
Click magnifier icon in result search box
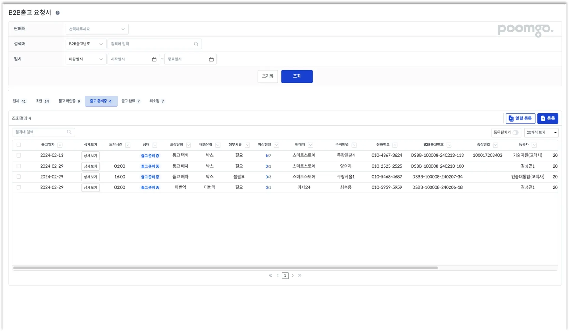click(69, 132)
